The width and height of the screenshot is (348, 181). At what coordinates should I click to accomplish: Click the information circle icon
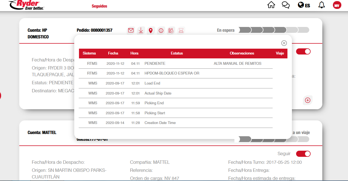(161, 31)
